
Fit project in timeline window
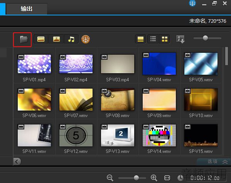tap(167, 178)
